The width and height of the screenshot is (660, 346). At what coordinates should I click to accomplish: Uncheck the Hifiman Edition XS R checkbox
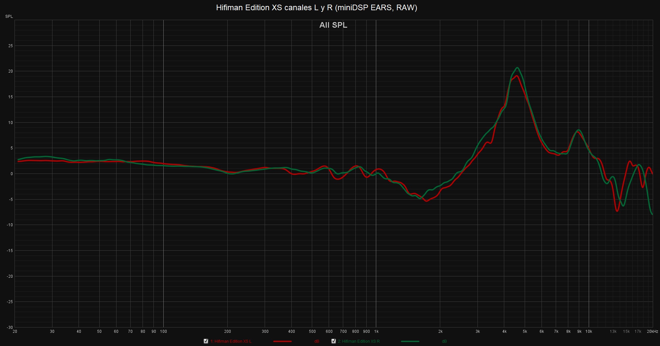(x=334, y=341)
